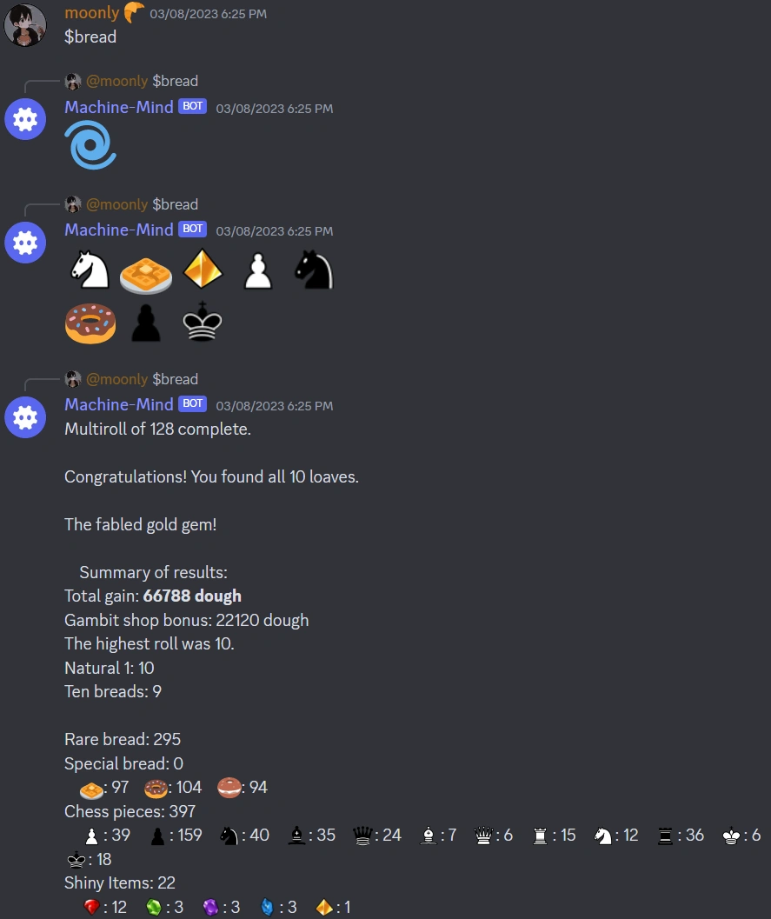The height and width of the screenshot is (919, 771).
Task: Click the 03/08/2023 6:25 PM timestamp on moonly's message
Action: click(x=208, y=14)
